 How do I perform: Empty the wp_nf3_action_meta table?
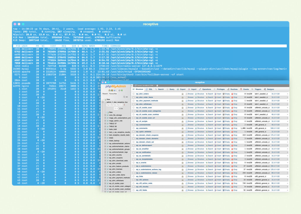[x=226, y=184]
